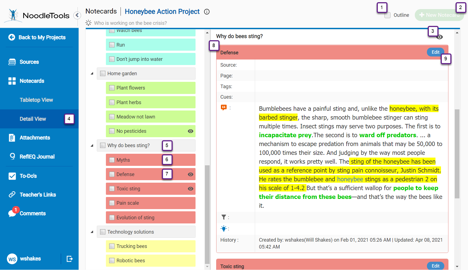Screen dimensions: 468x270
Task: Select the Detail View menu item
Action: [x=33, y=119]
